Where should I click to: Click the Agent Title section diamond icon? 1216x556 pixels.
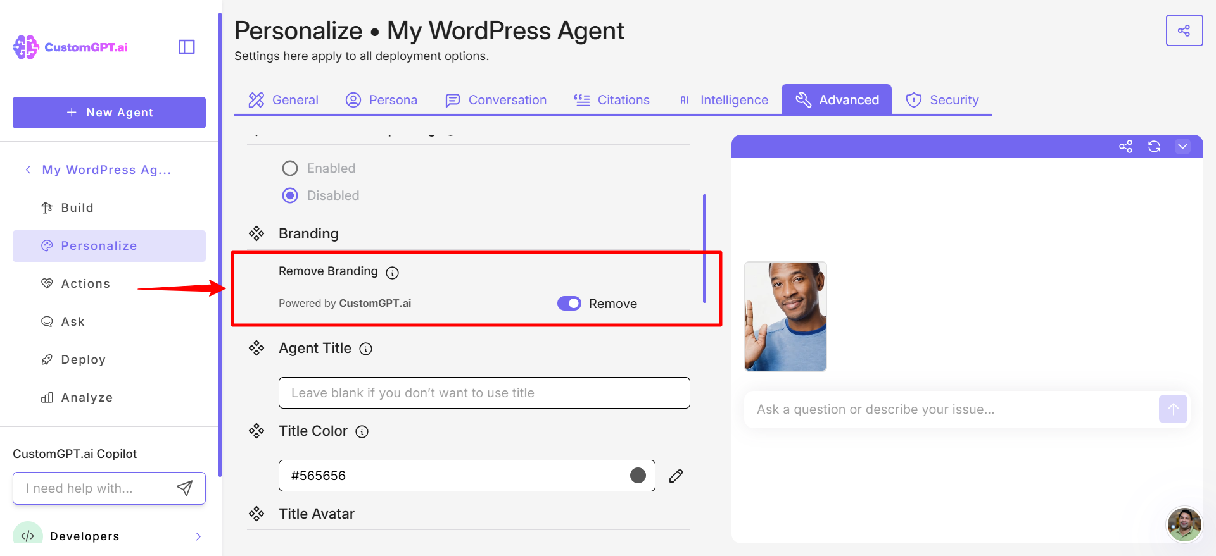(256, 348)
